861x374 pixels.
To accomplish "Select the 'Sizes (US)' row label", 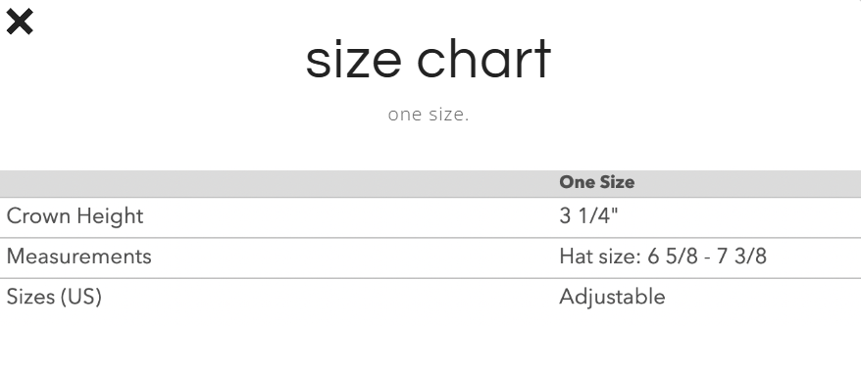I will point(54,297).
